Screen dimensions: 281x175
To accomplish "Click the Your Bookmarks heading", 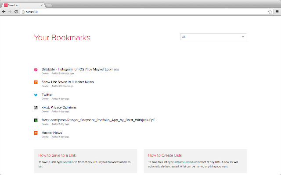I will [62, 38].
